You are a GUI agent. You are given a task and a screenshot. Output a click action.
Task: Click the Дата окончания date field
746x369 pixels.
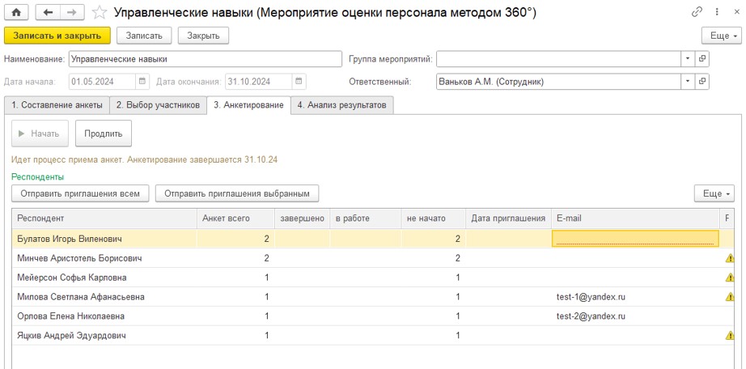pos(258,82)
